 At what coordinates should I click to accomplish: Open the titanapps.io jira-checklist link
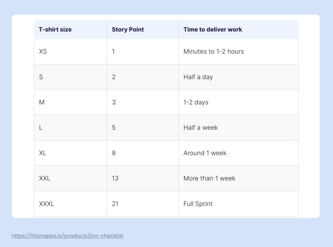pos(68,236)
